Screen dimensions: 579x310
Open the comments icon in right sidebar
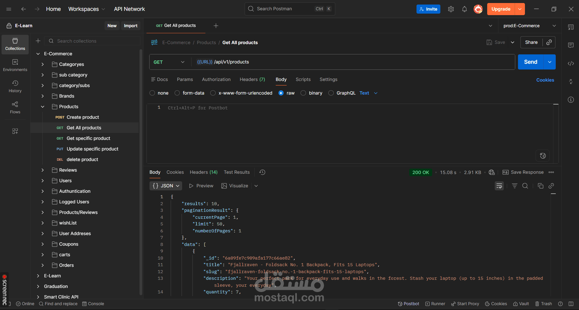[571, 45]
